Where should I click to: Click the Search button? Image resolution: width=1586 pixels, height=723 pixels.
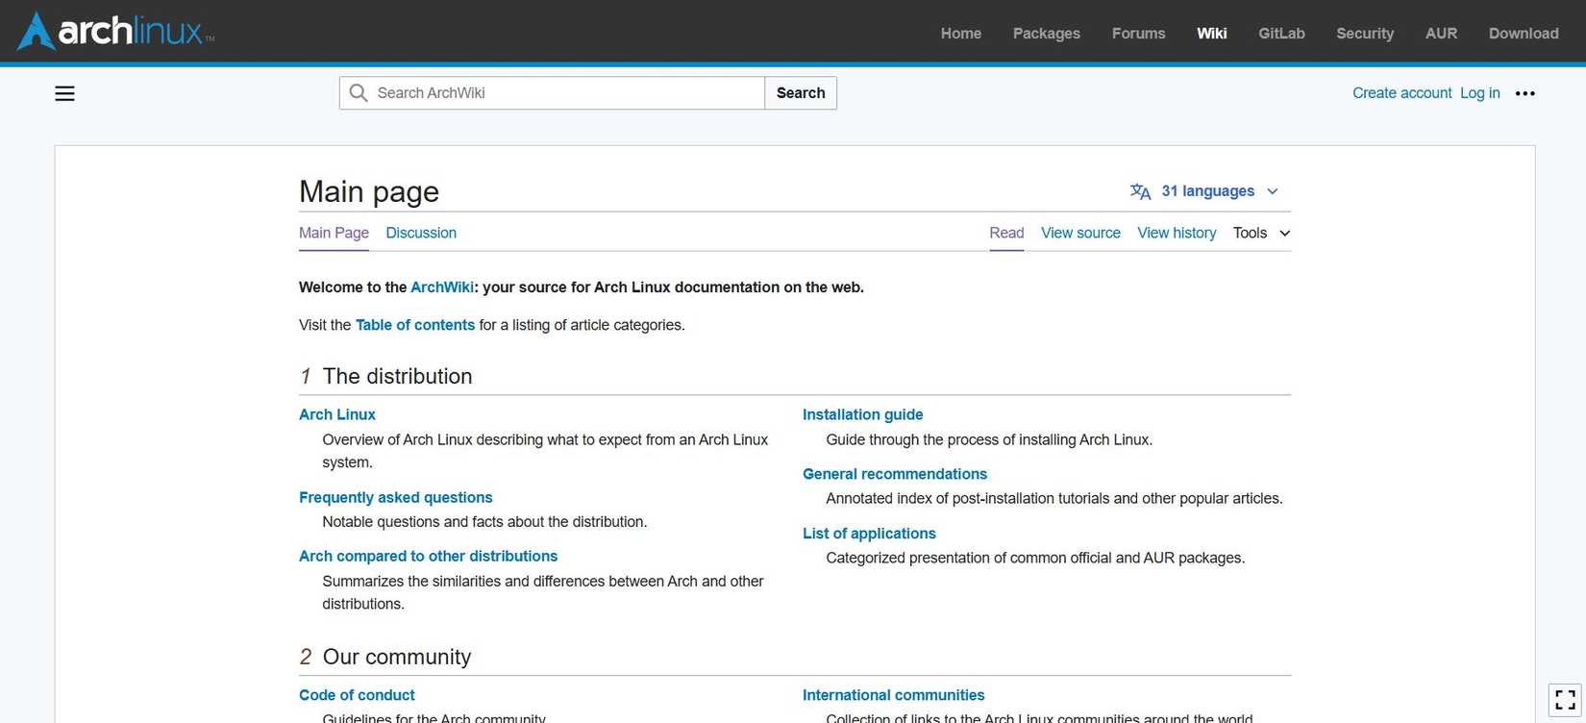click(801, 93)
